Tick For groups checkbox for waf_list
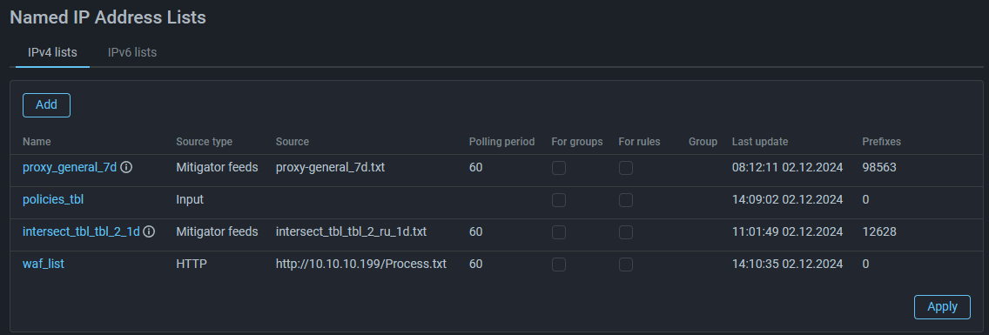Viewport: 989px width, 335px height. [559, 265]
